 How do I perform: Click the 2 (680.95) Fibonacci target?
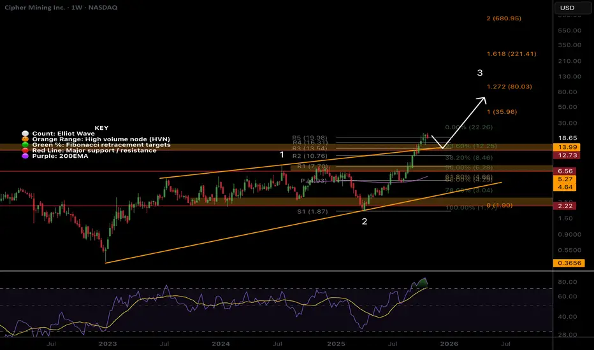point(504,18)
